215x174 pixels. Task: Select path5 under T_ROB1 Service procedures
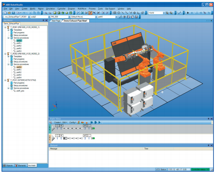[19, 41]
